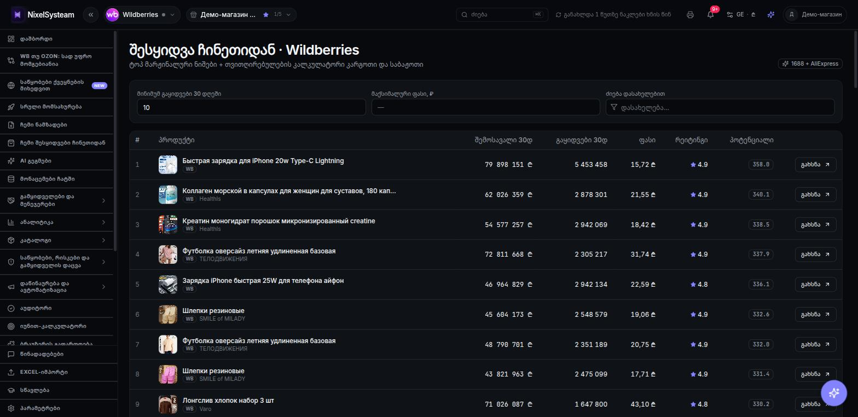Click the dashboard grid icon in sidebar
Screen dimensions: 858x417
pyautogui.click(x=11, y=39)
